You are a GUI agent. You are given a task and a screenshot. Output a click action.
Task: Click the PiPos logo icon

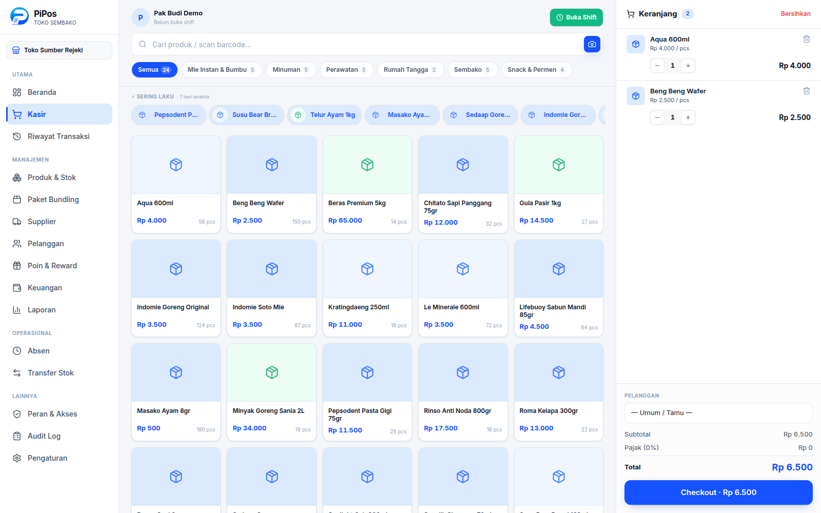click(x=19, y=16)
